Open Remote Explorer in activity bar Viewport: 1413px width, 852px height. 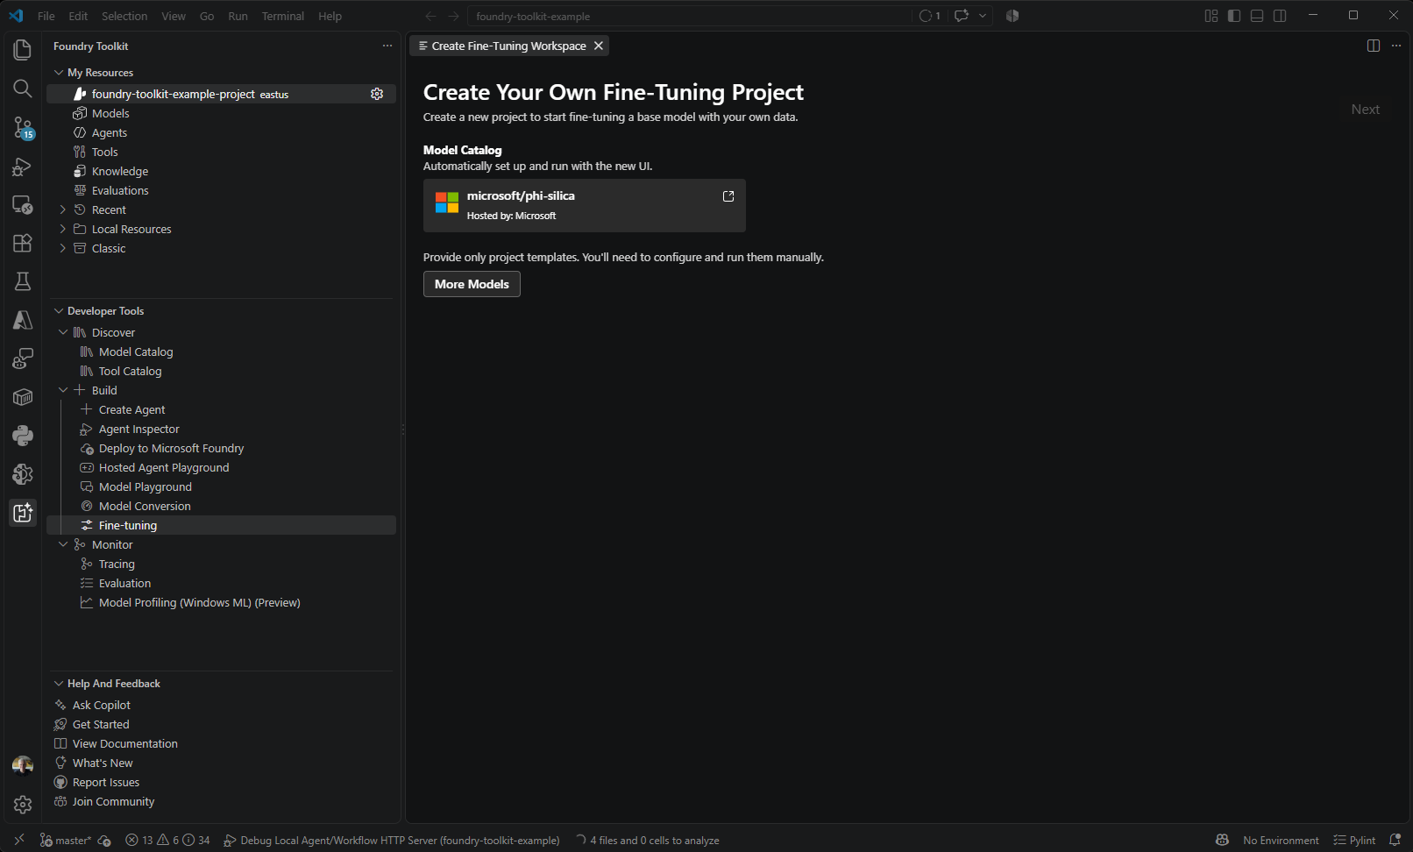23,205
